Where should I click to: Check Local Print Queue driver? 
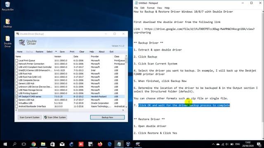tap(16, 60)
